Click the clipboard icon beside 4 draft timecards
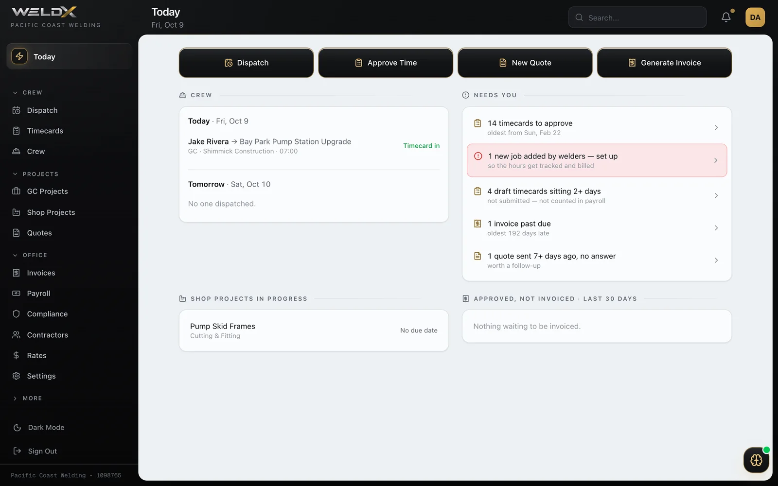The image size is (778, 486). coord(477,191)
